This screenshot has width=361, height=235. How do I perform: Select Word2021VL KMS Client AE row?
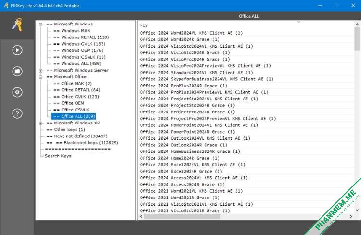246,191
